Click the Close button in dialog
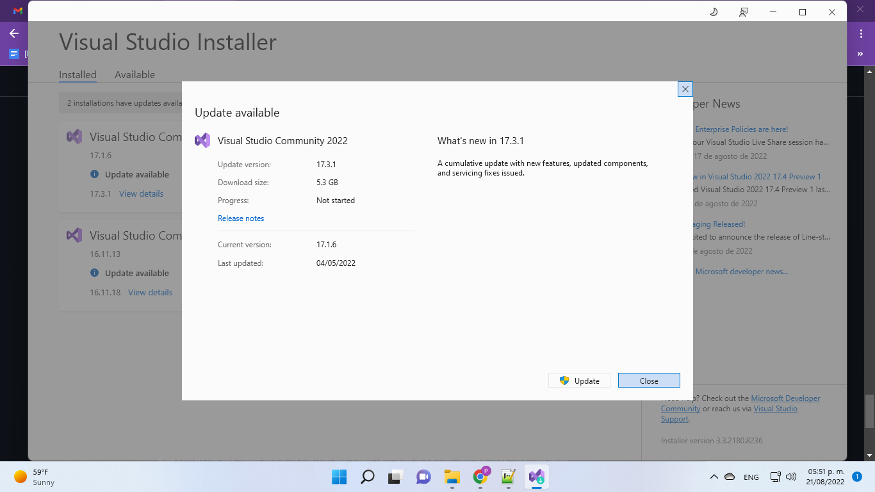 click(x=649, y=381)
